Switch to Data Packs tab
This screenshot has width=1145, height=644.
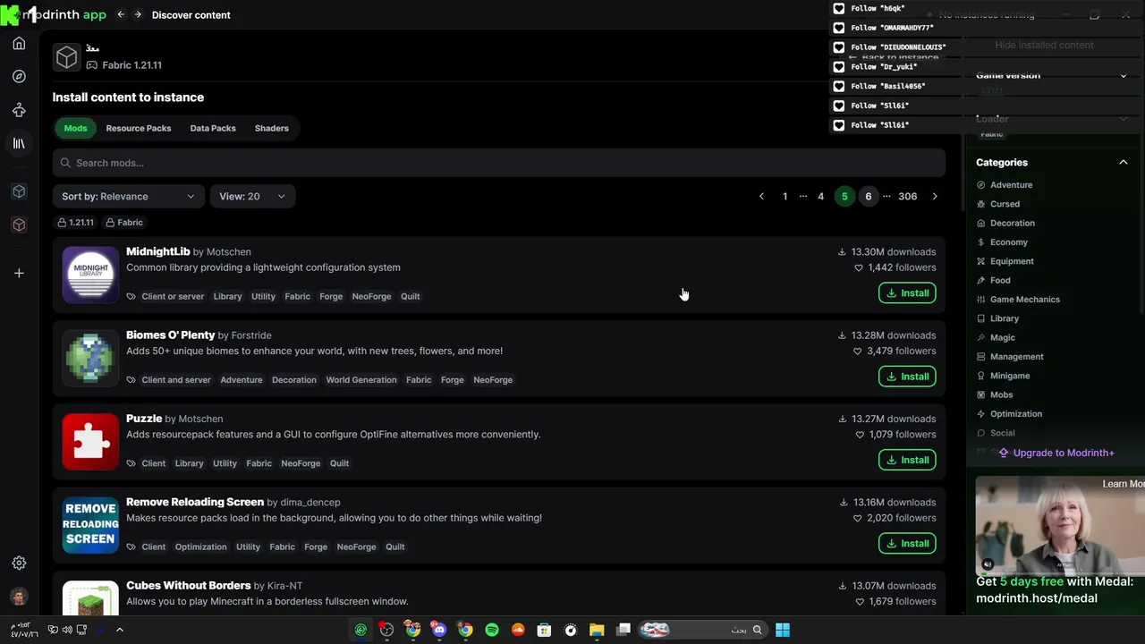[213, 128]
